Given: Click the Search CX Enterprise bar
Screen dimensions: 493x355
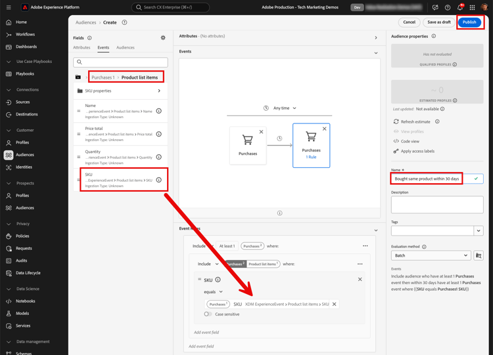Looking at the screenshot, I should tap(170, 7).
